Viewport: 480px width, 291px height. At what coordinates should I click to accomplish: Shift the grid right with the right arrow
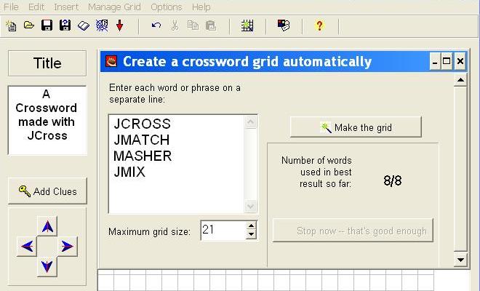click(68, 247)
